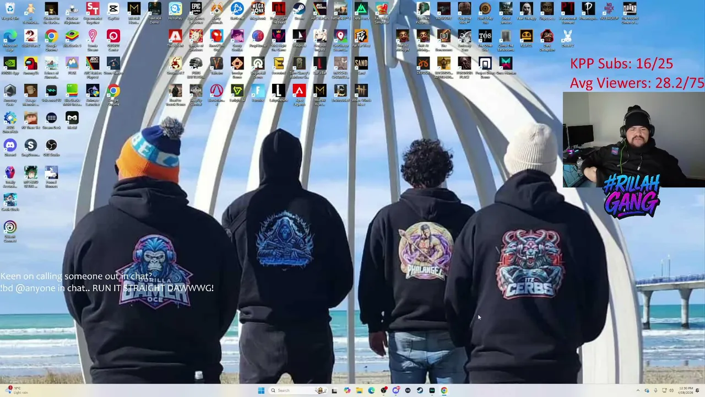Viewport: 705px width, 397px height.
Task: Open File Explorer from the taskbar
Action: click(359, 390)
